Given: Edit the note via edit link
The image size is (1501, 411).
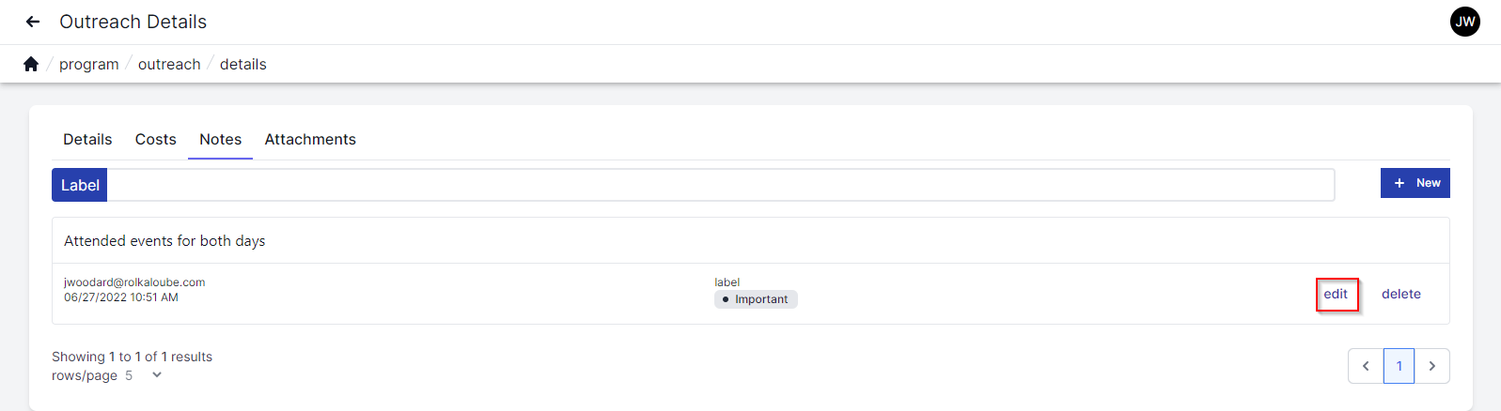Looking at the screenshot, I should [1336, 294].
